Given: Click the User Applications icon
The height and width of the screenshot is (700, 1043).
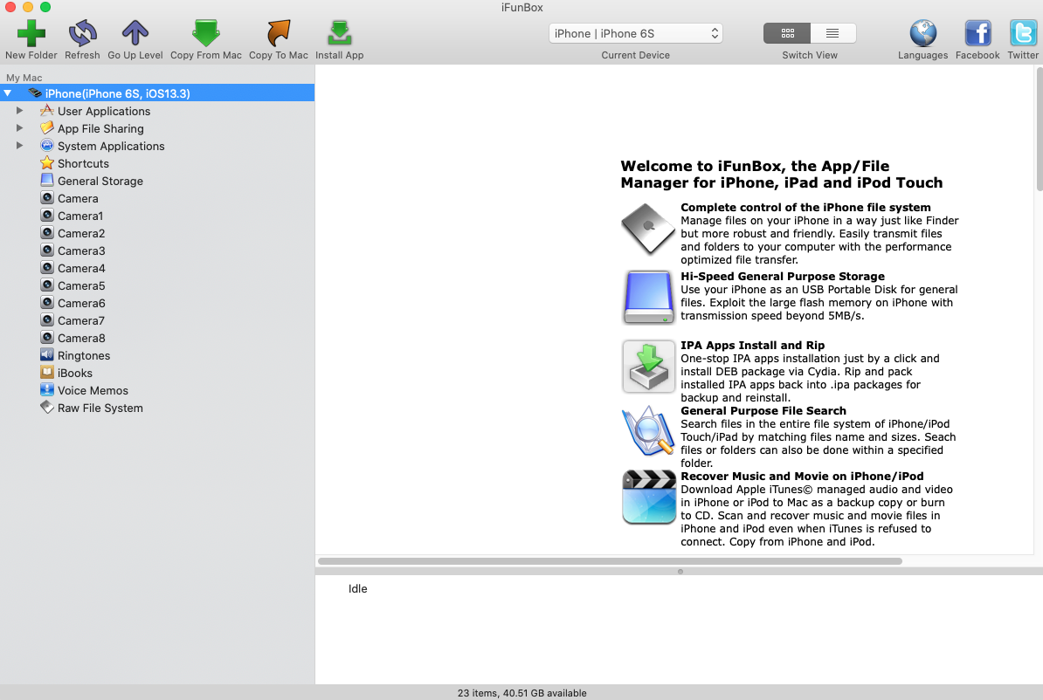Looking at the screenshot, I should point(46,110).
